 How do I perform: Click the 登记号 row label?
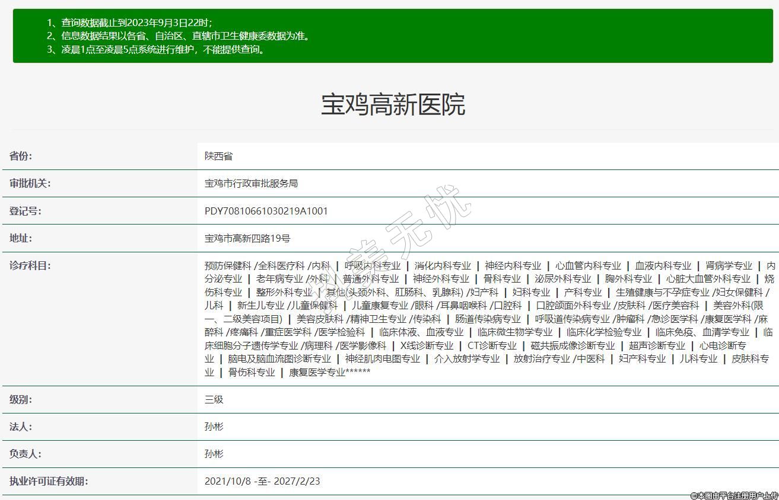pyautogui.click(x=25, y=211)
